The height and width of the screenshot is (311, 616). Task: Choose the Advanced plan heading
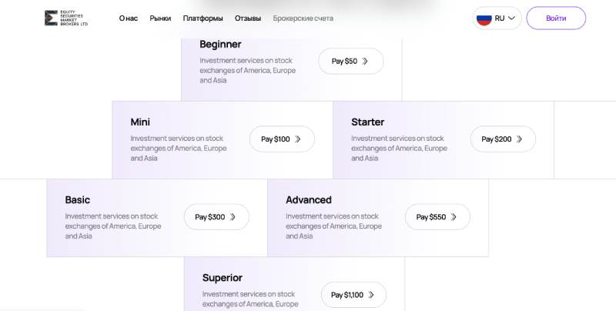309,199
